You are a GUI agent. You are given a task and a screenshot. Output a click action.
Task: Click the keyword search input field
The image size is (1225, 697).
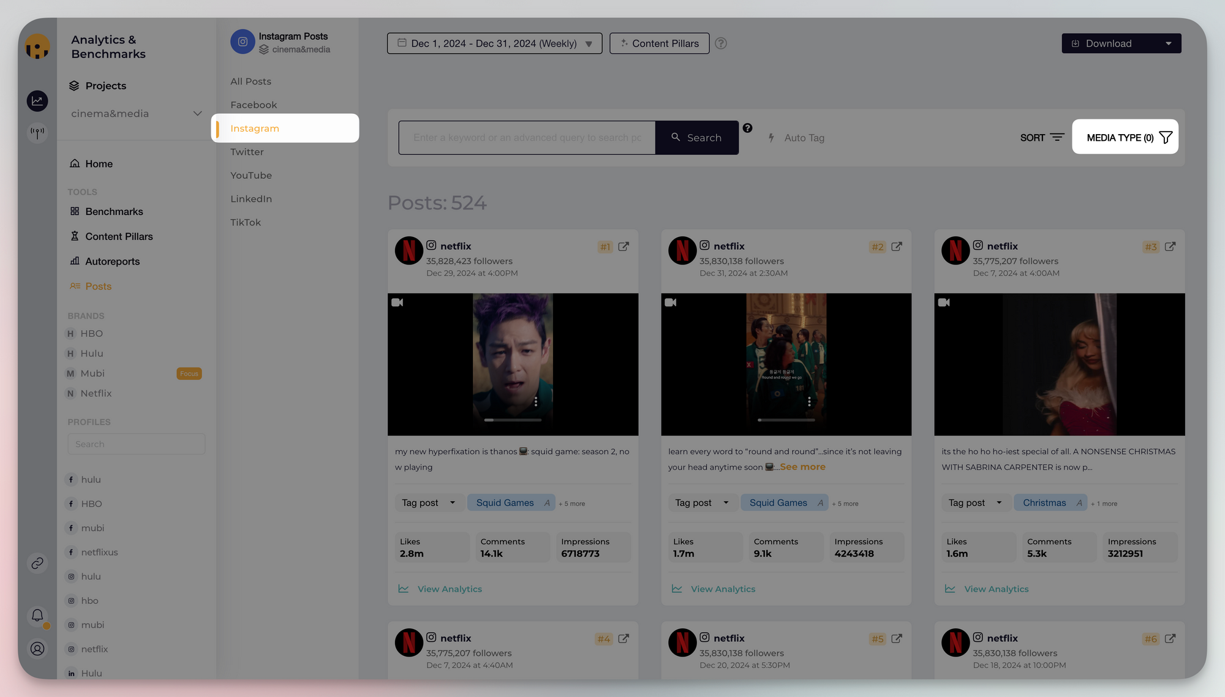click(527, 138)
